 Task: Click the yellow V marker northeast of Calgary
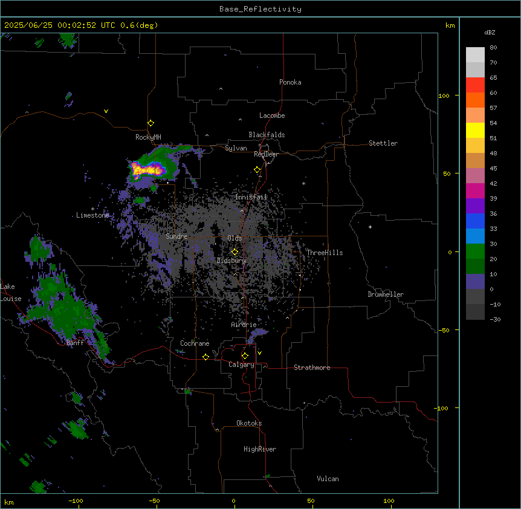point(259,353)
